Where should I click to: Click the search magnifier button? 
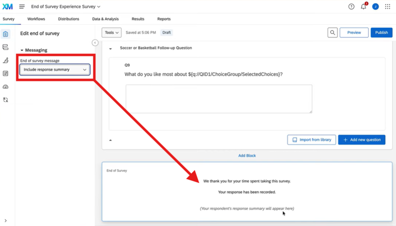tap(333, 32)
